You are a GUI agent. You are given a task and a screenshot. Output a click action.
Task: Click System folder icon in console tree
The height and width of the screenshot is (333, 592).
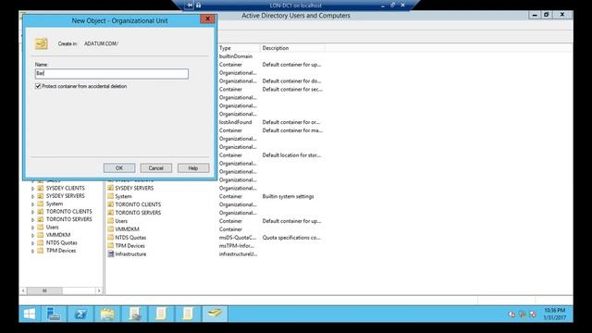coord(41,203)
